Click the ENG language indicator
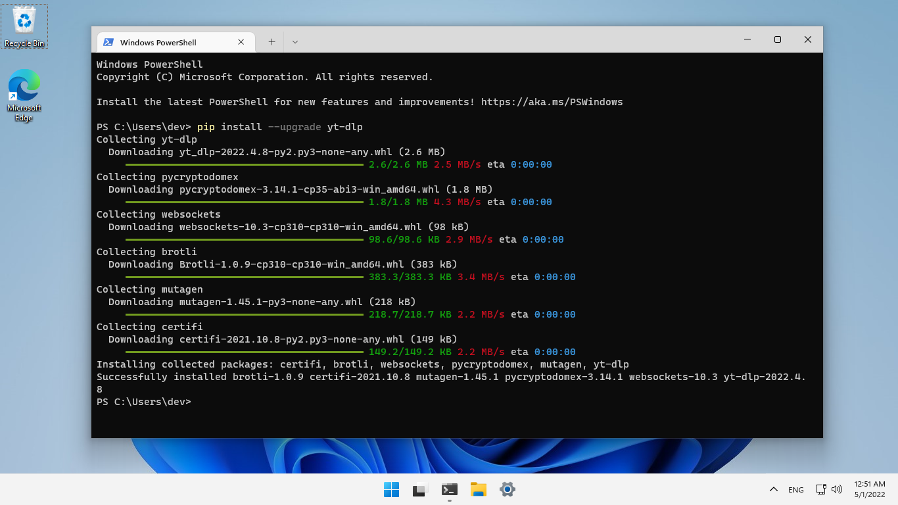This screenshot has height=505, width=898. (x=796, y=489)
